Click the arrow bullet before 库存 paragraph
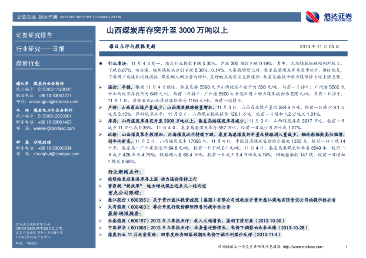Image resolution: width=366 pixels, height=258 pixels. [101, 122]
